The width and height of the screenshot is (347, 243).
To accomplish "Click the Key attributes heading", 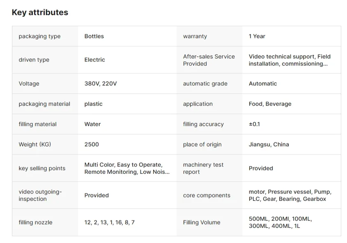I will point(40,12).
